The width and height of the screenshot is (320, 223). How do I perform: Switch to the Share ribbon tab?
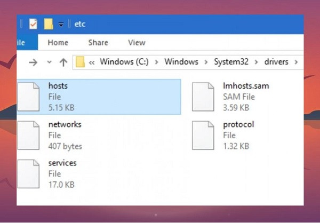[98, 43]
